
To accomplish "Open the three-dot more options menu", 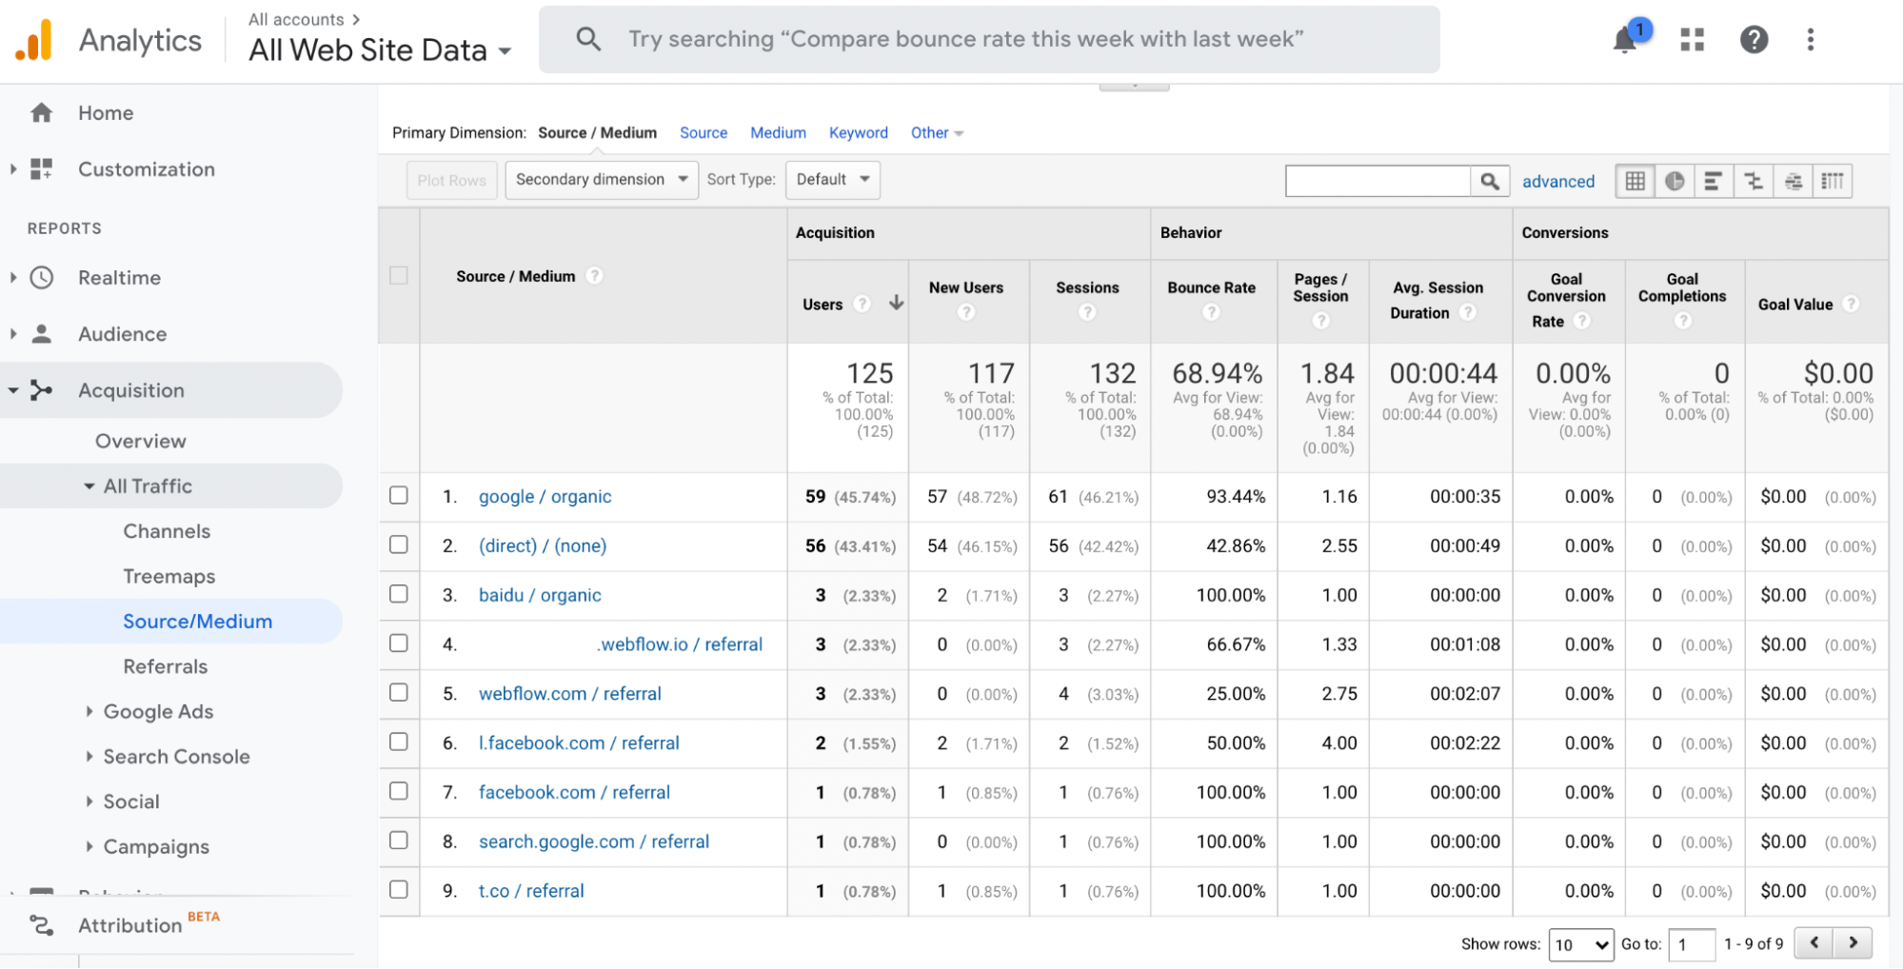I will (x=1810, y=39).
